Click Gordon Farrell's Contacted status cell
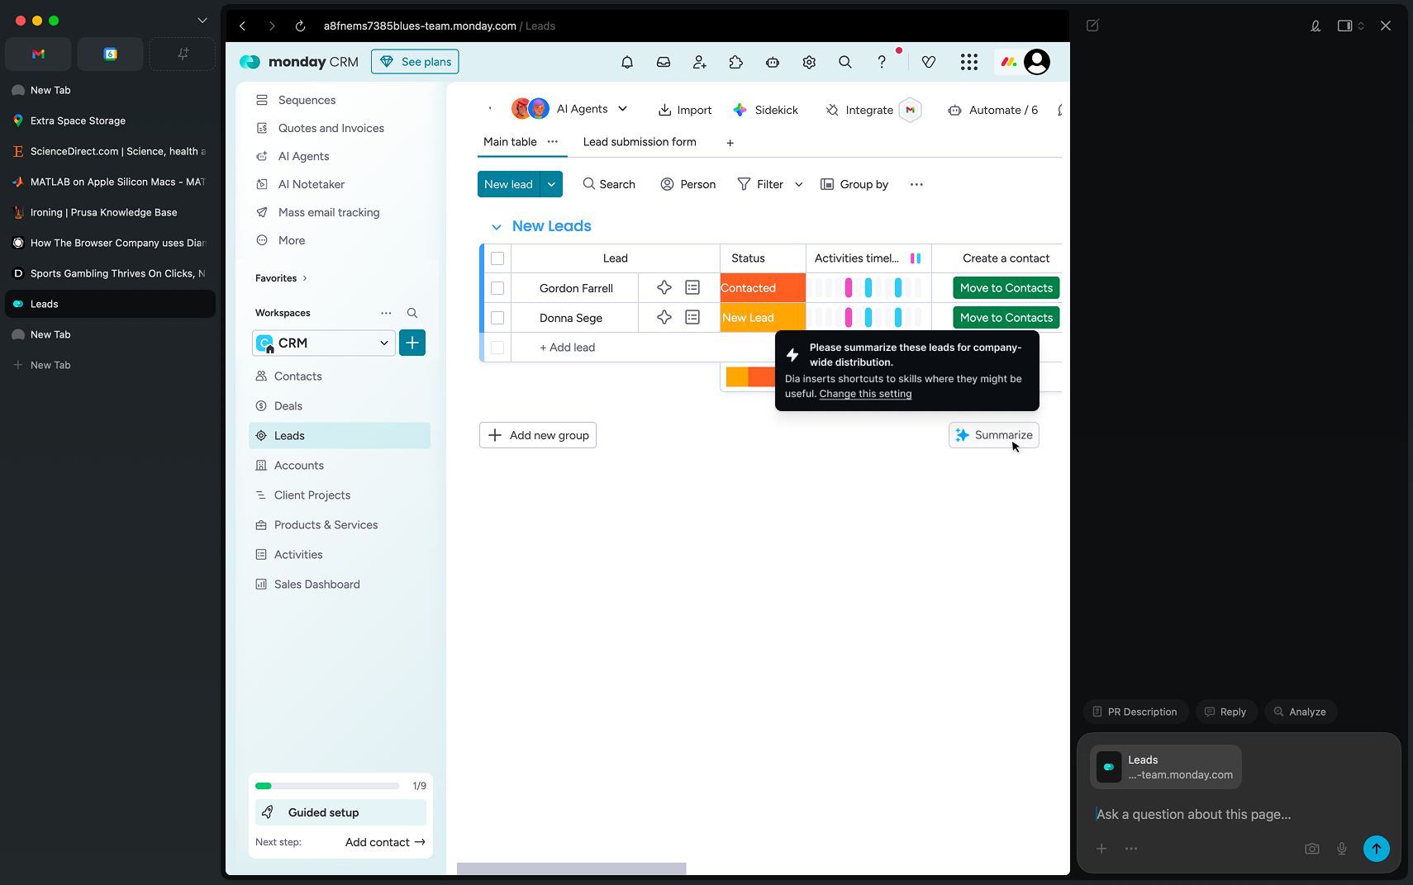Screen dimensions: 1413x885 tap(763, 288)
